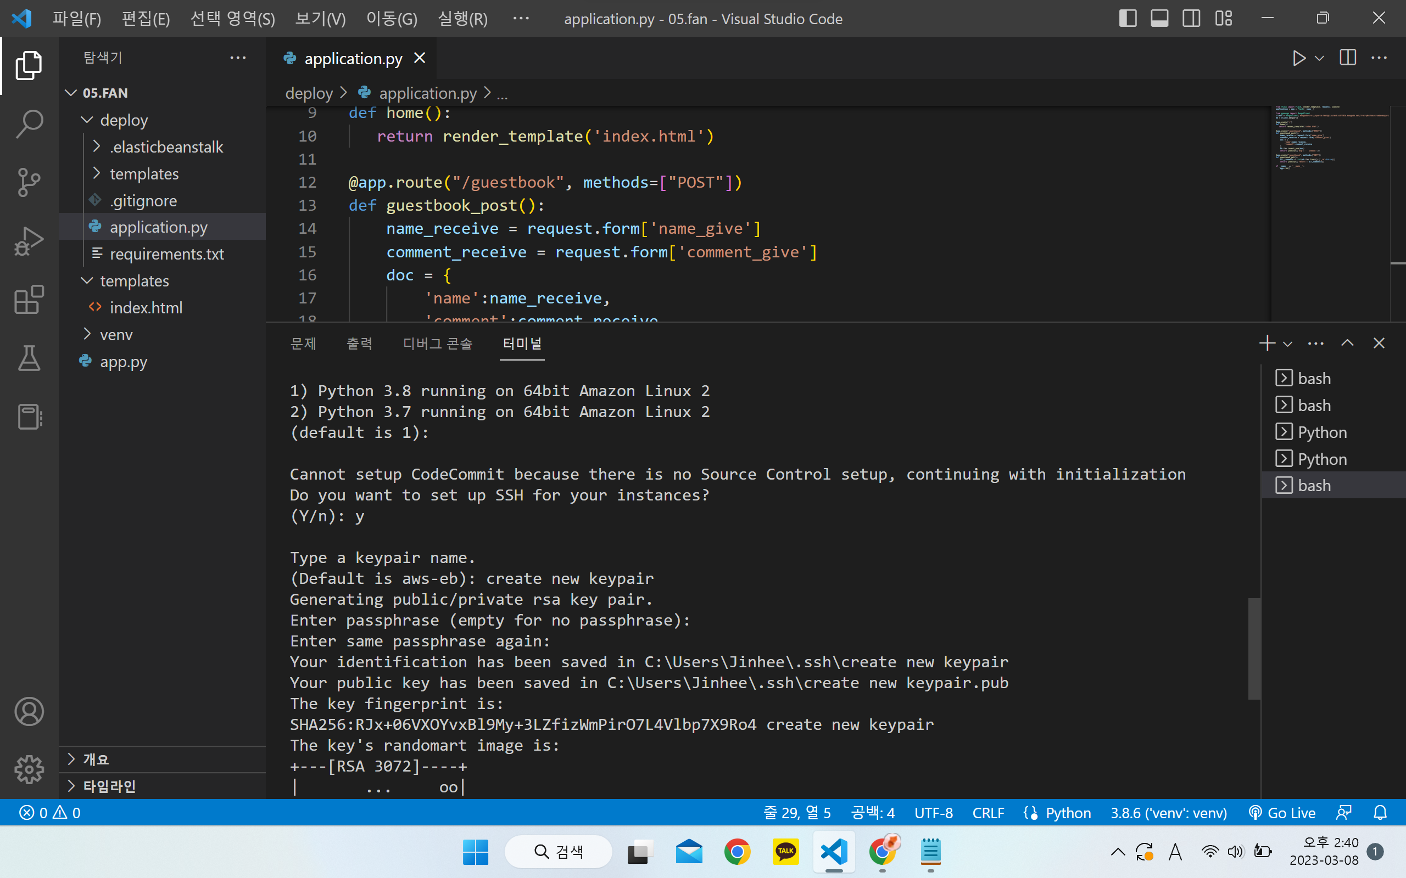Maximize the terminal panel size
The width and height of the screenshot is (1406, 878).
[1347, 343]
